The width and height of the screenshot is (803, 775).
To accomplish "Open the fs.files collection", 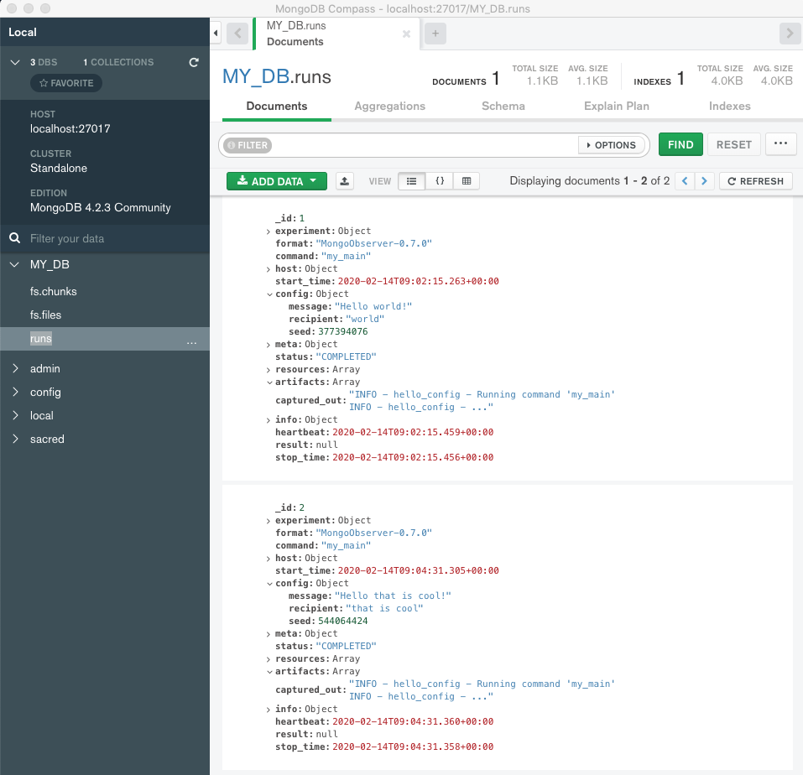I will 45,315.
